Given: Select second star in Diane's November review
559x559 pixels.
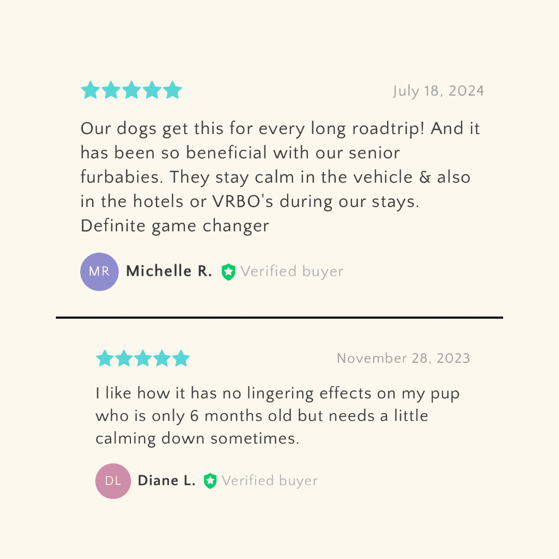Looking at the screenshot, I should [x=124, y=358].
